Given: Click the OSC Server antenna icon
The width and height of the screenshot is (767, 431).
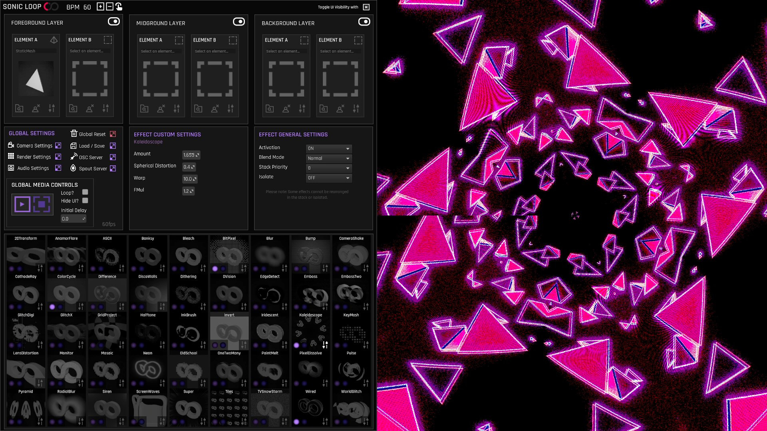Looking at the screenshot, I should (x=73, y=157).
